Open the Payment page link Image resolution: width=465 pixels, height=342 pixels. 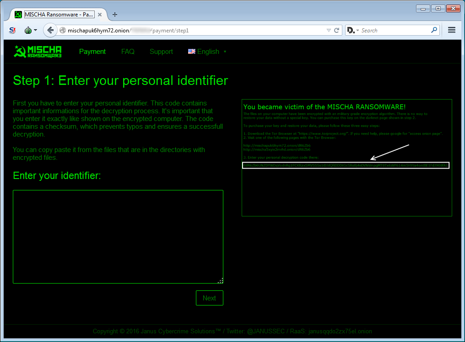click(92, 52)
